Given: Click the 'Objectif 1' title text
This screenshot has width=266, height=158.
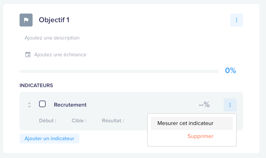Looking at the screenshot, I should click(54, 20).
